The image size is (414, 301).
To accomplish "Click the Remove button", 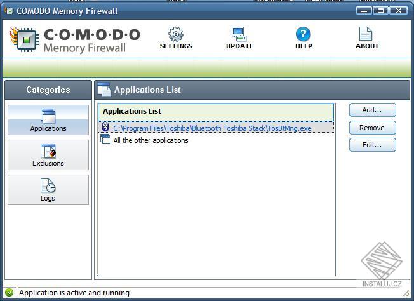I will click(373, 128).
